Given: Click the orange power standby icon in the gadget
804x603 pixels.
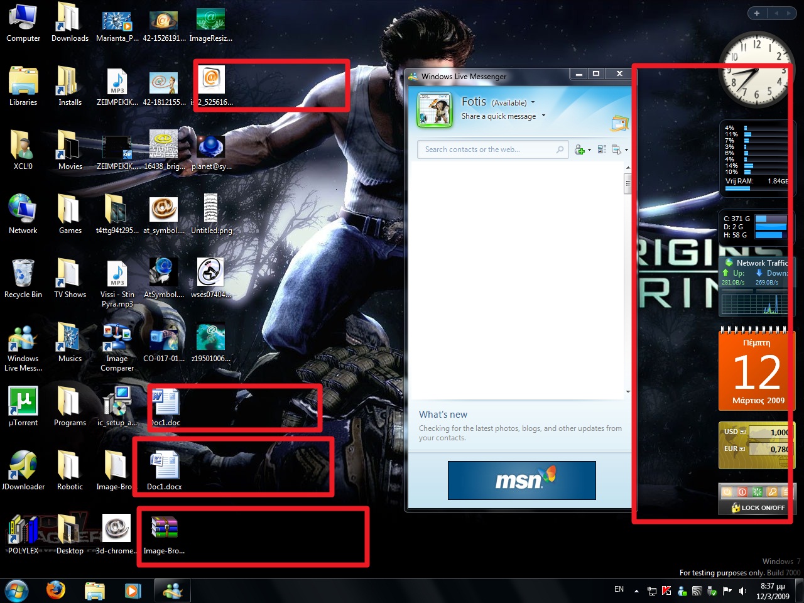Looking at the screenshot, I should click(727, 492).
